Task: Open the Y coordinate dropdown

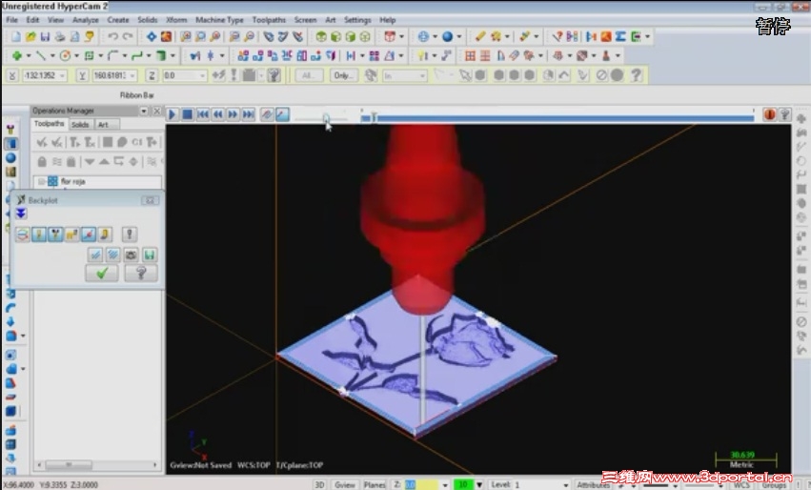Action: click(x=132, y=75)
